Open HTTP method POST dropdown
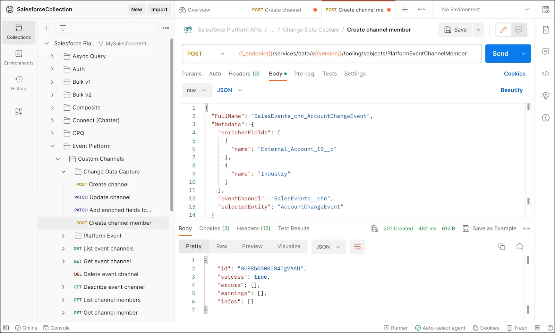 [x=206, y=54]
